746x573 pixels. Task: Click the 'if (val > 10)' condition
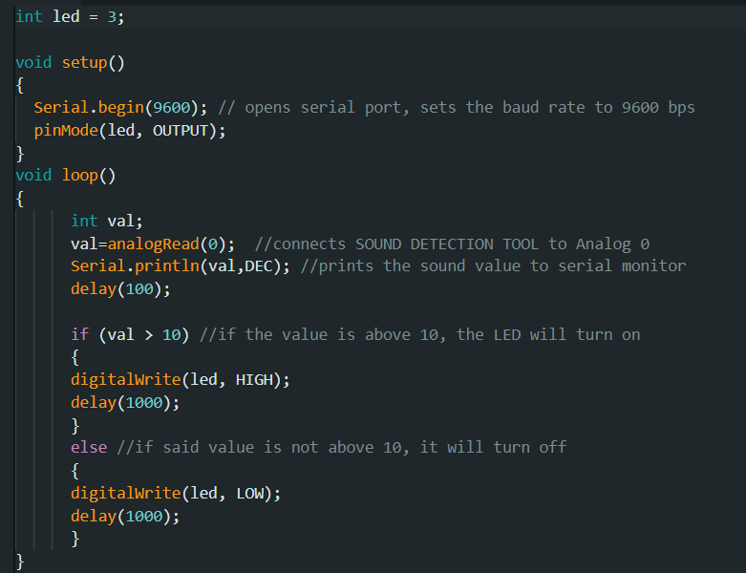(x=129, y=334)
